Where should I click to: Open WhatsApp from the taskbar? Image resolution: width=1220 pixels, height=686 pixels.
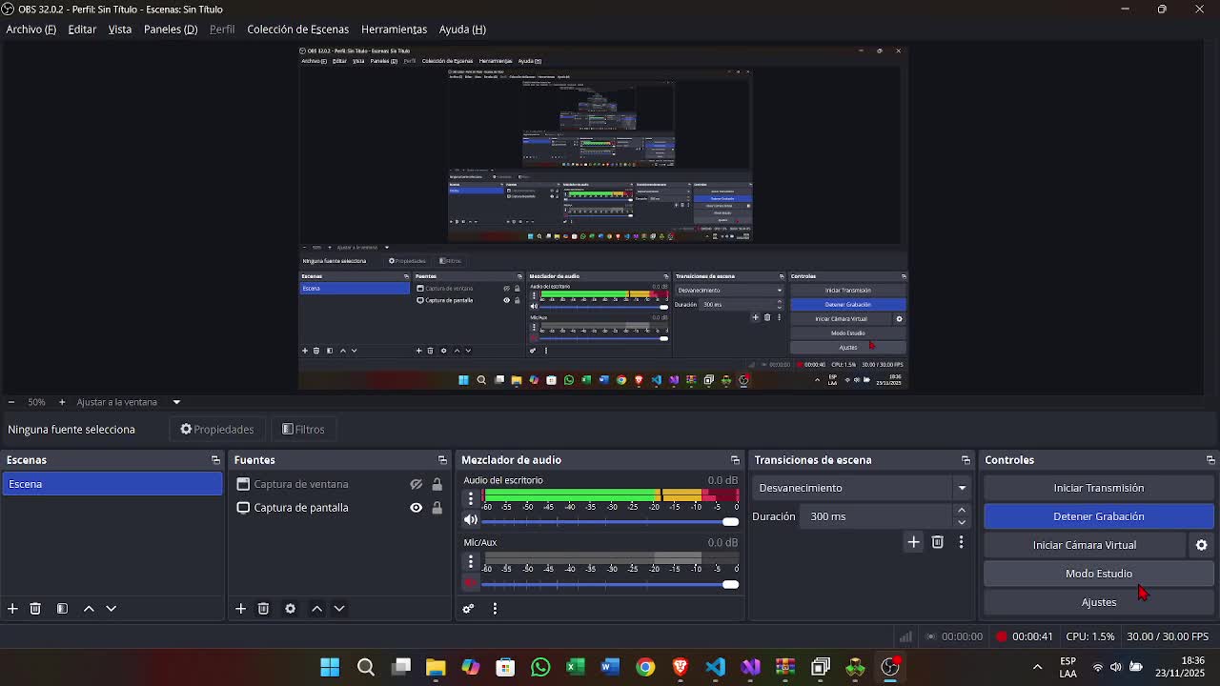click(x=540, y=667)
